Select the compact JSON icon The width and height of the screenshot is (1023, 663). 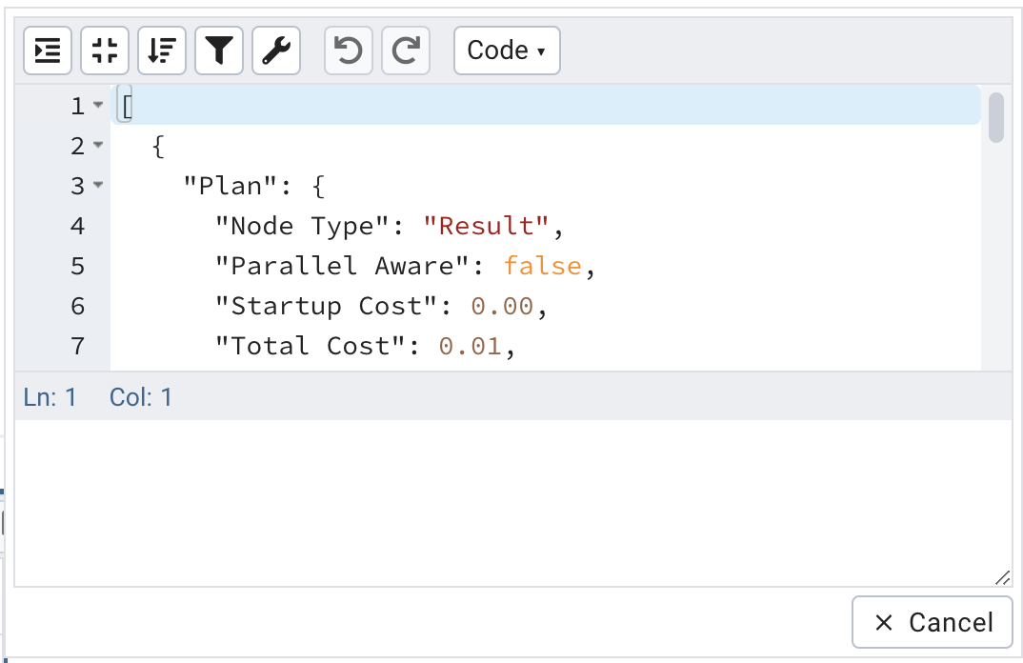click(104, 50)
